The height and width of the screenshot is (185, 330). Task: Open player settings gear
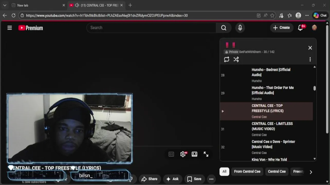tap(183, 154)
